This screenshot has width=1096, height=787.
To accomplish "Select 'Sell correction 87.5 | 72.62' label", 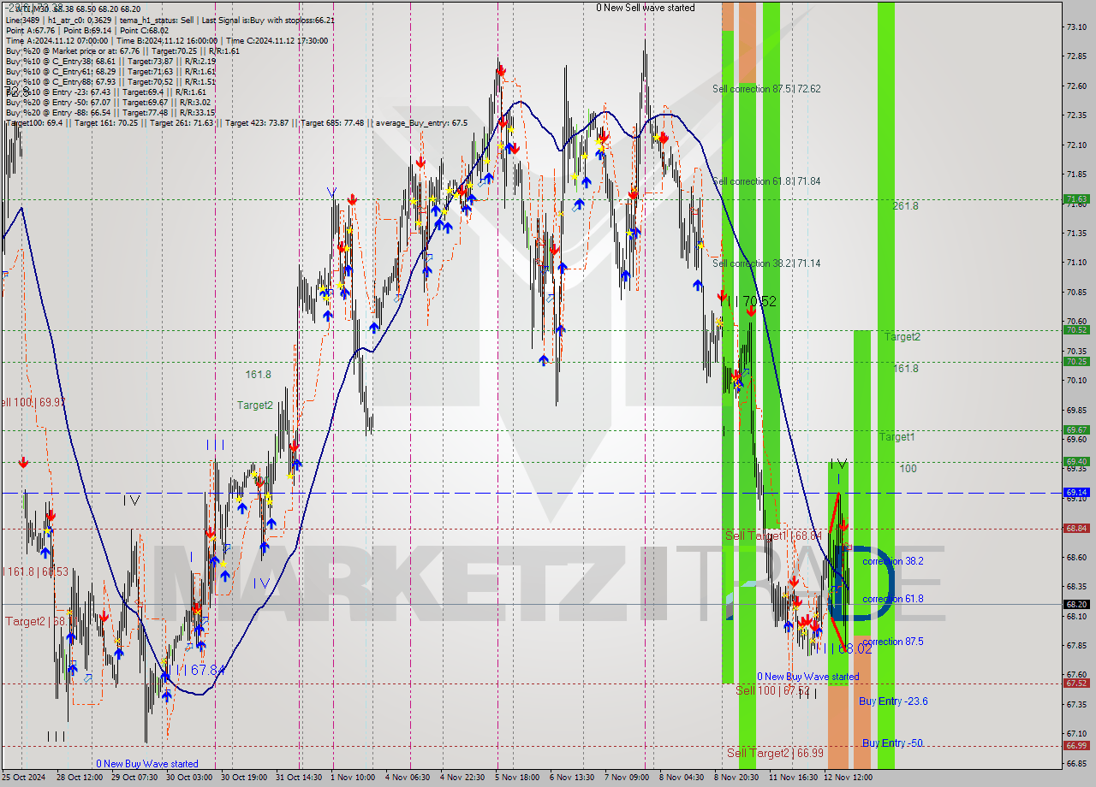I will click(766, 89).
